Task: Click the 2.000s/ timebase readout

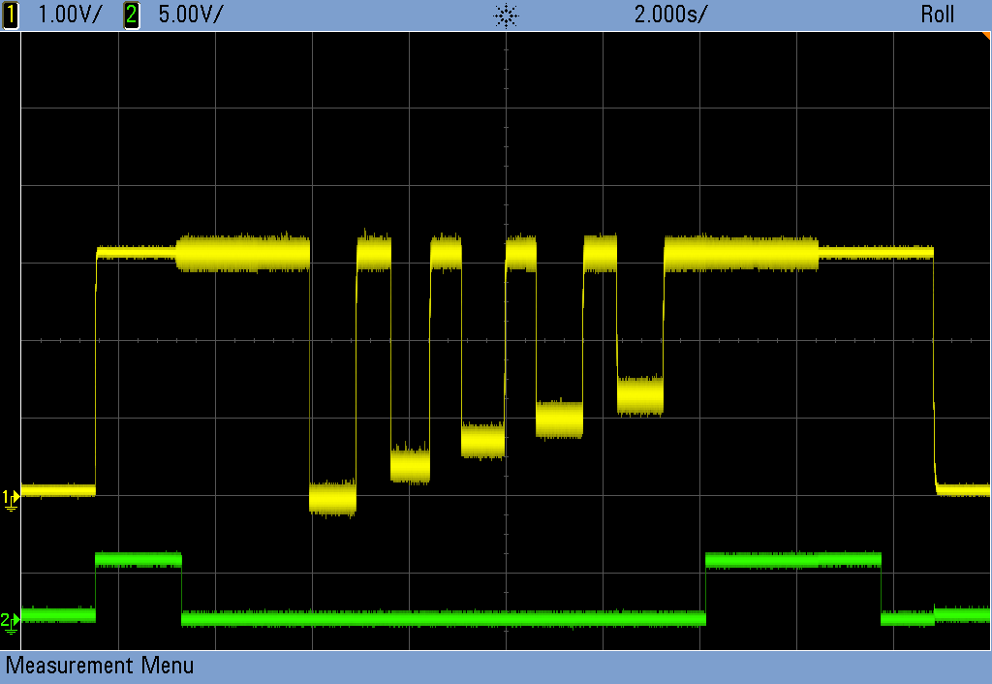Action: pyautogui.click(x=670, y=15)
